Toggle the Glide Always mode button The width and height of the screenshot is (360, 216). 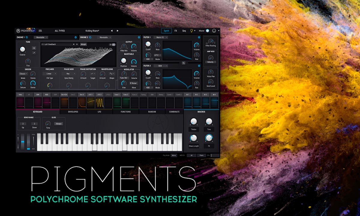[x=58, y=124]
